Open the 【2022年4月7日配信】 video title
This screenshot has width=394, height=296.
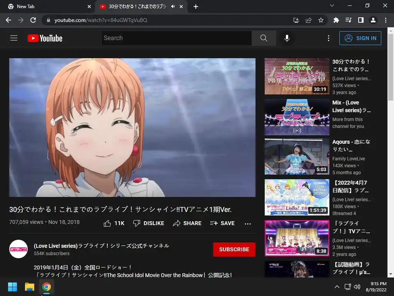(351, 187)
